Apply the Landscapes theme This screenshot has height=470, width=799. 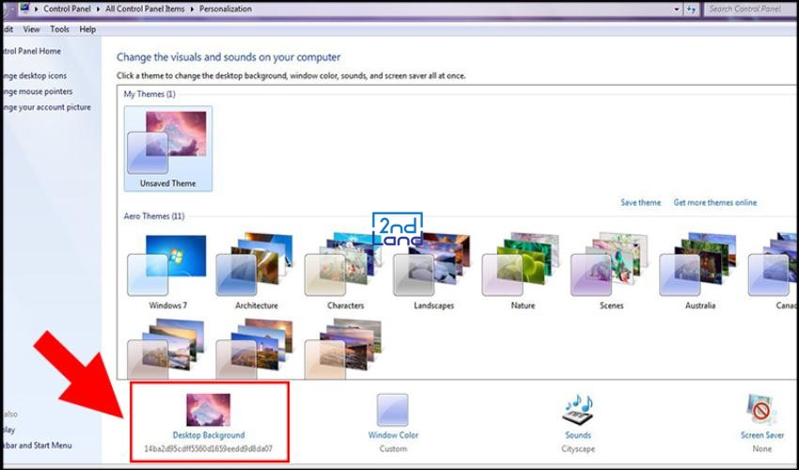point(433,272)
